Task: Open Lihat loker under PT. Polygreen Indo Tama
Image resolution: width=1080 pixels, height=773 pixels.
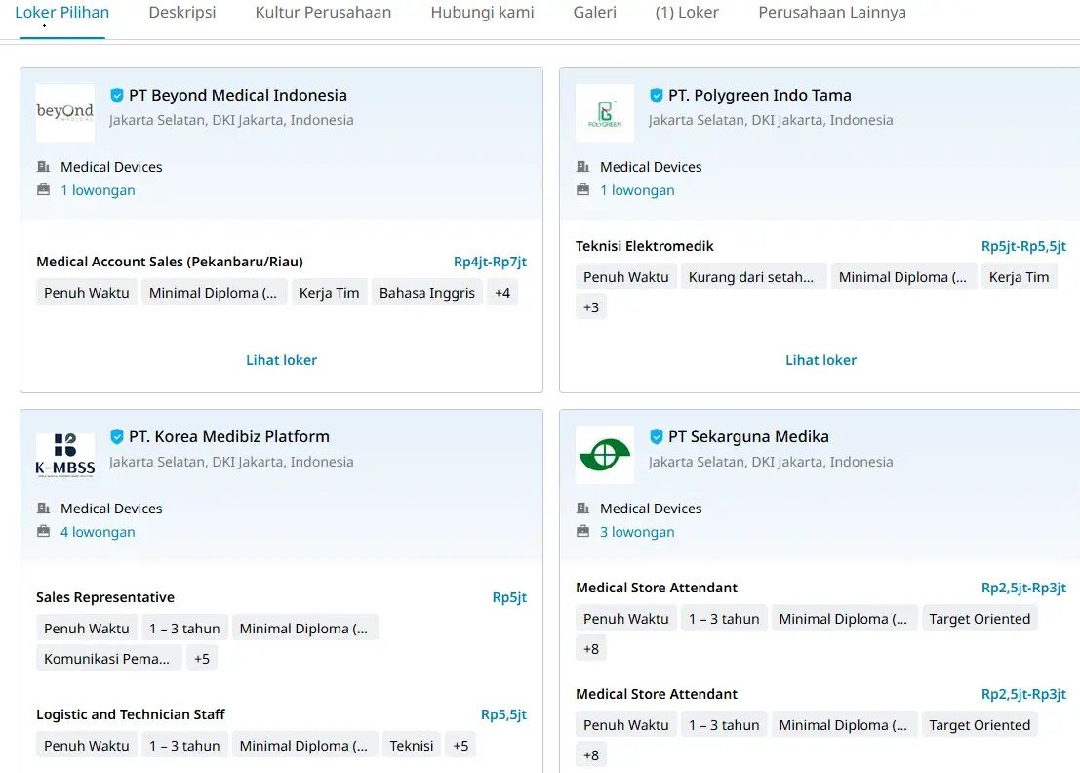Action: tap(820, 360)
